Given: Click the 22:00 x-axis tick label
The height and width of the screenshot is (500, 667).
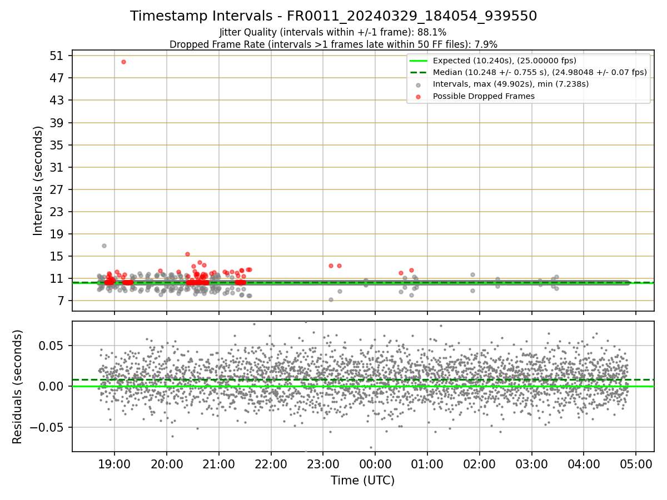Looking at the screenshot, I should pos(271,464).
